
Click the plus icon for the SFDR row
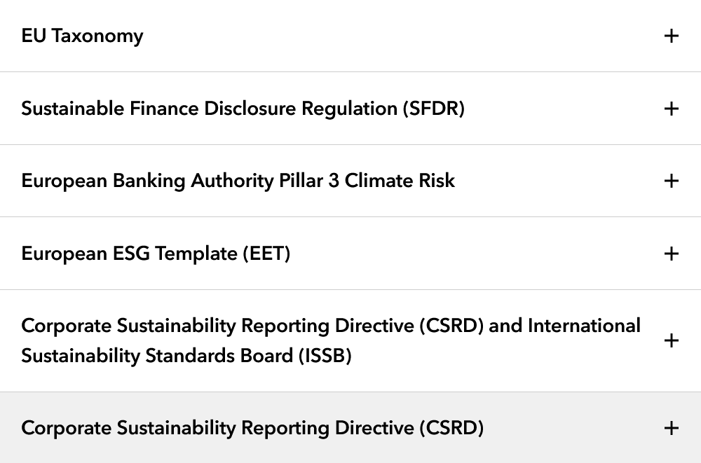click(x=671, y=109)
